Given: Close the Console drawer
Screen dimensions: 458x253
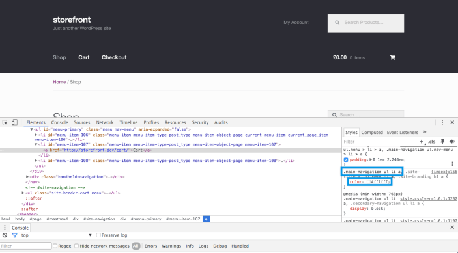Looking at the screenshot, I should 452,228.
